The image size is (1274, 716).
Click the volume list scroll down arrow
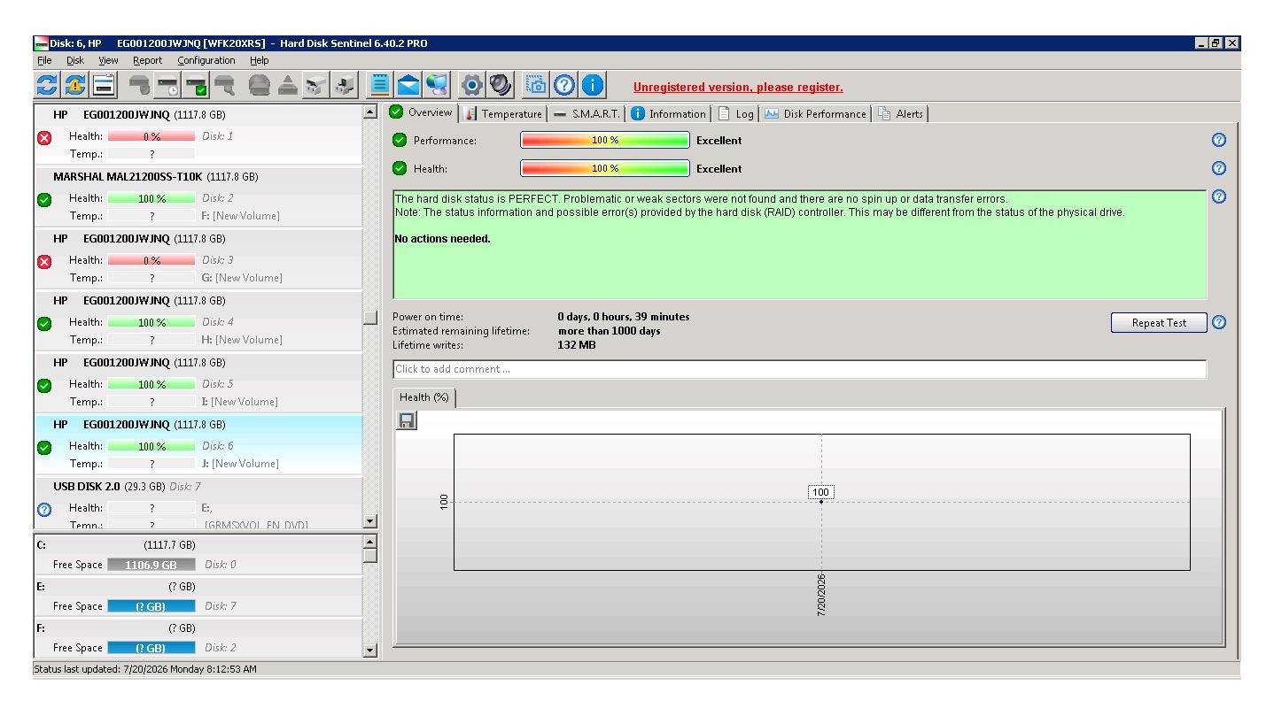(x=371, y=651)
